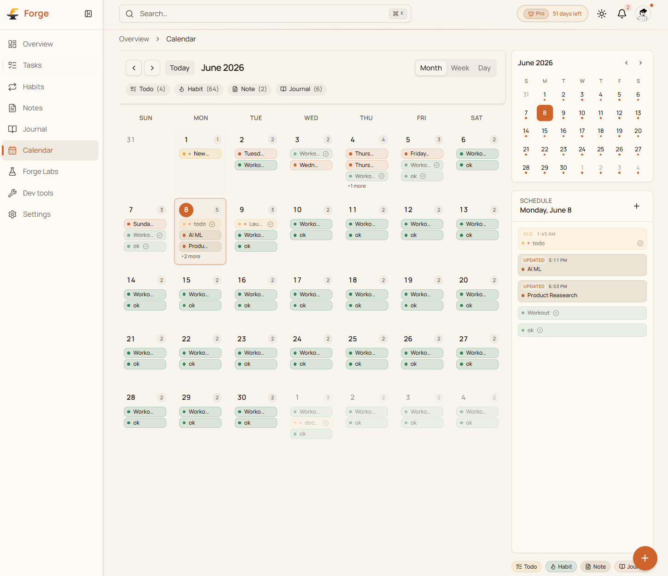Next month arrow in mini calendar
This screenshot has width=668, height=576.
coord(640,63)
